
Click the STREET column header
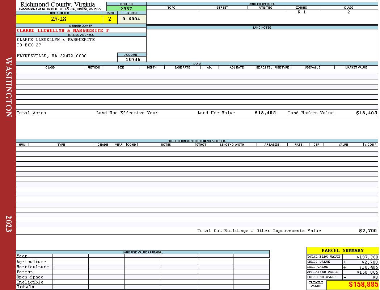(x=222, y=8)
